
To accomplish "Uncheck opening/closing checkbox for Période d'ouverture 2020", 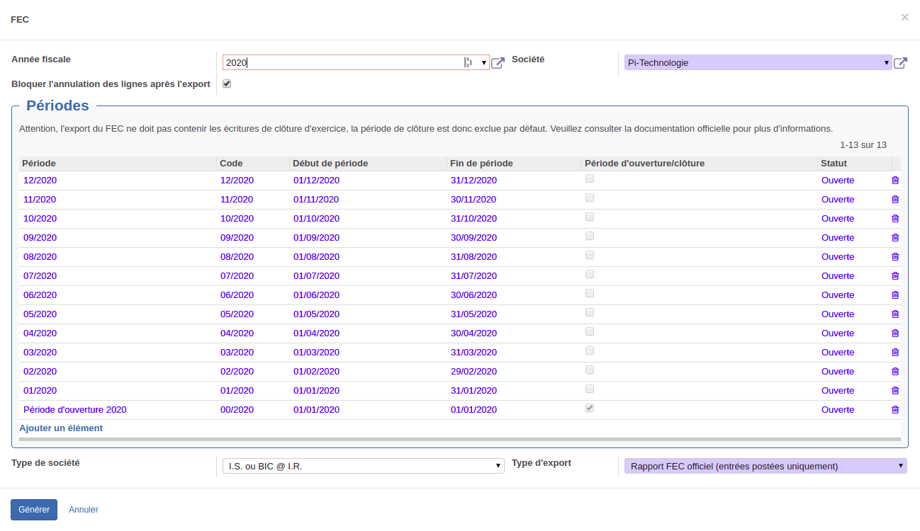I will pyautogui.click(x=590, y=409).
